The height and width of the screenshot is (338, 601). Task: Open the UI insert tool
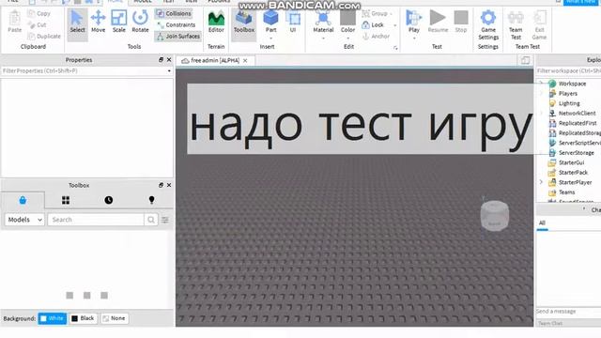pyautogui.click(x=293, y=23)
